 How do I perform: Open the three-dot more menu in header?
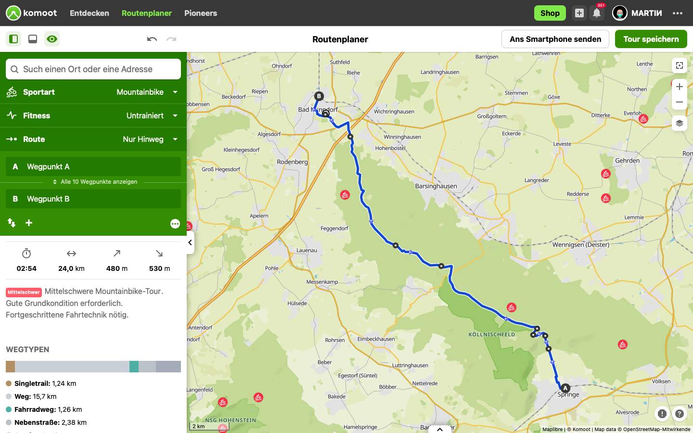(x=678, y=13)
